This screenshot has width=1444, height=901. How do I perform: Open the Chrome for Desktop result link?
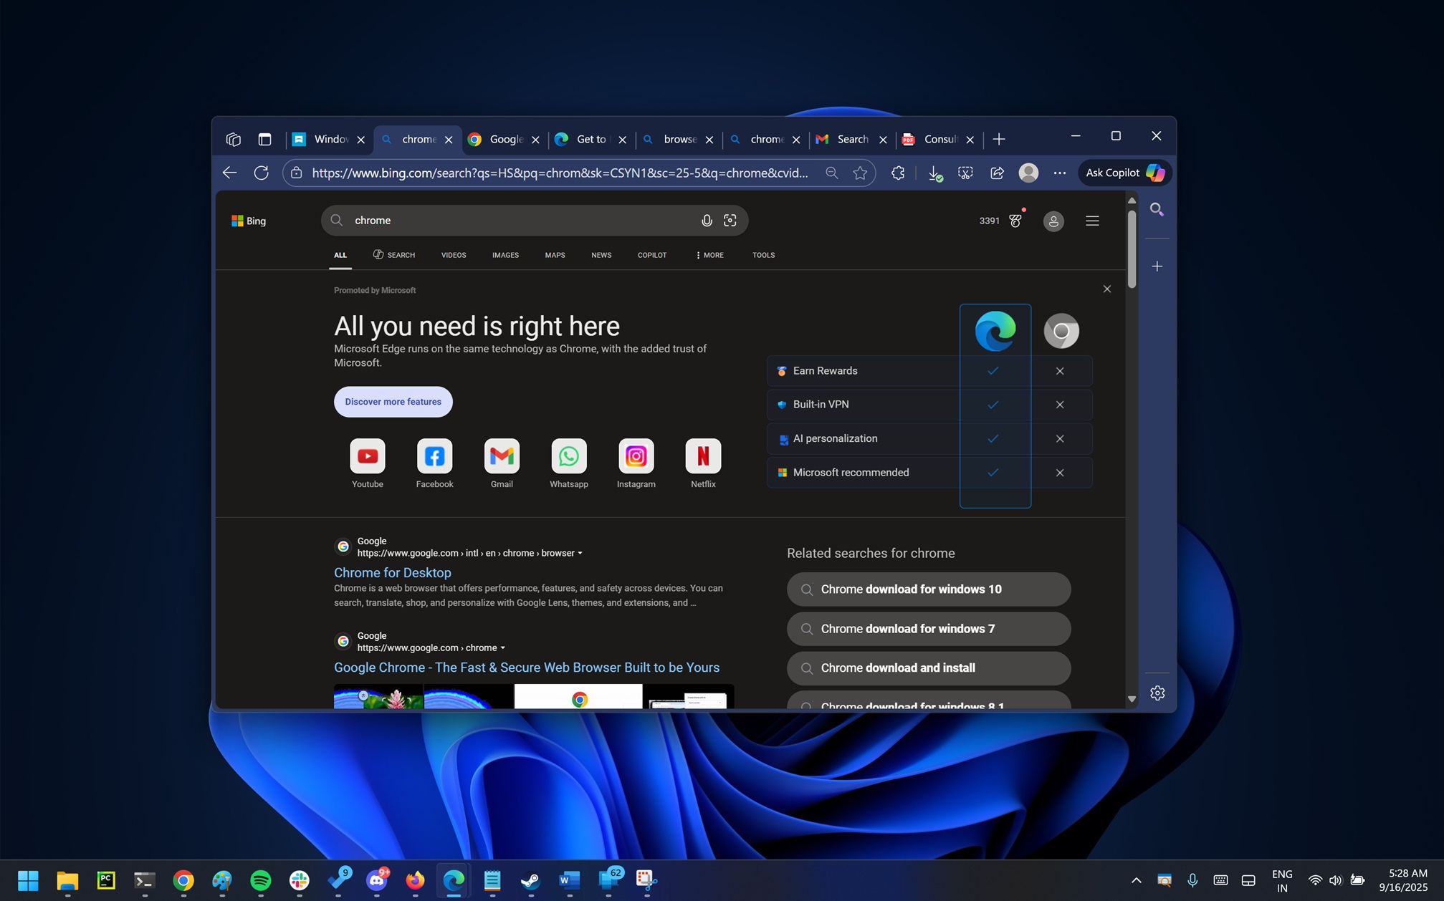click(392, 572)
